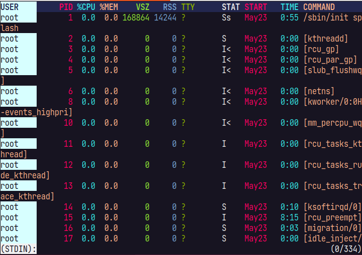Click the wrapped text ace_kthread]

tap(28, 196)
